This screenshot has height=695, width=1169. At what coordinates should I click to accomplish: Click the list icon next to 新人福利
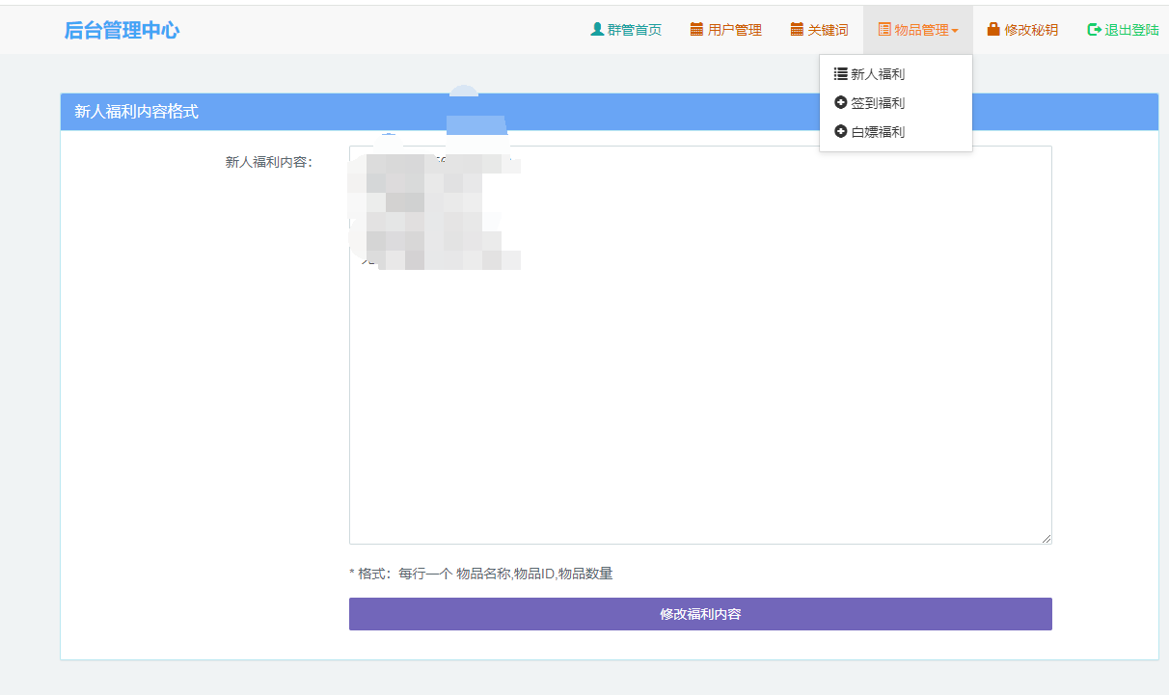pos(840,74)
